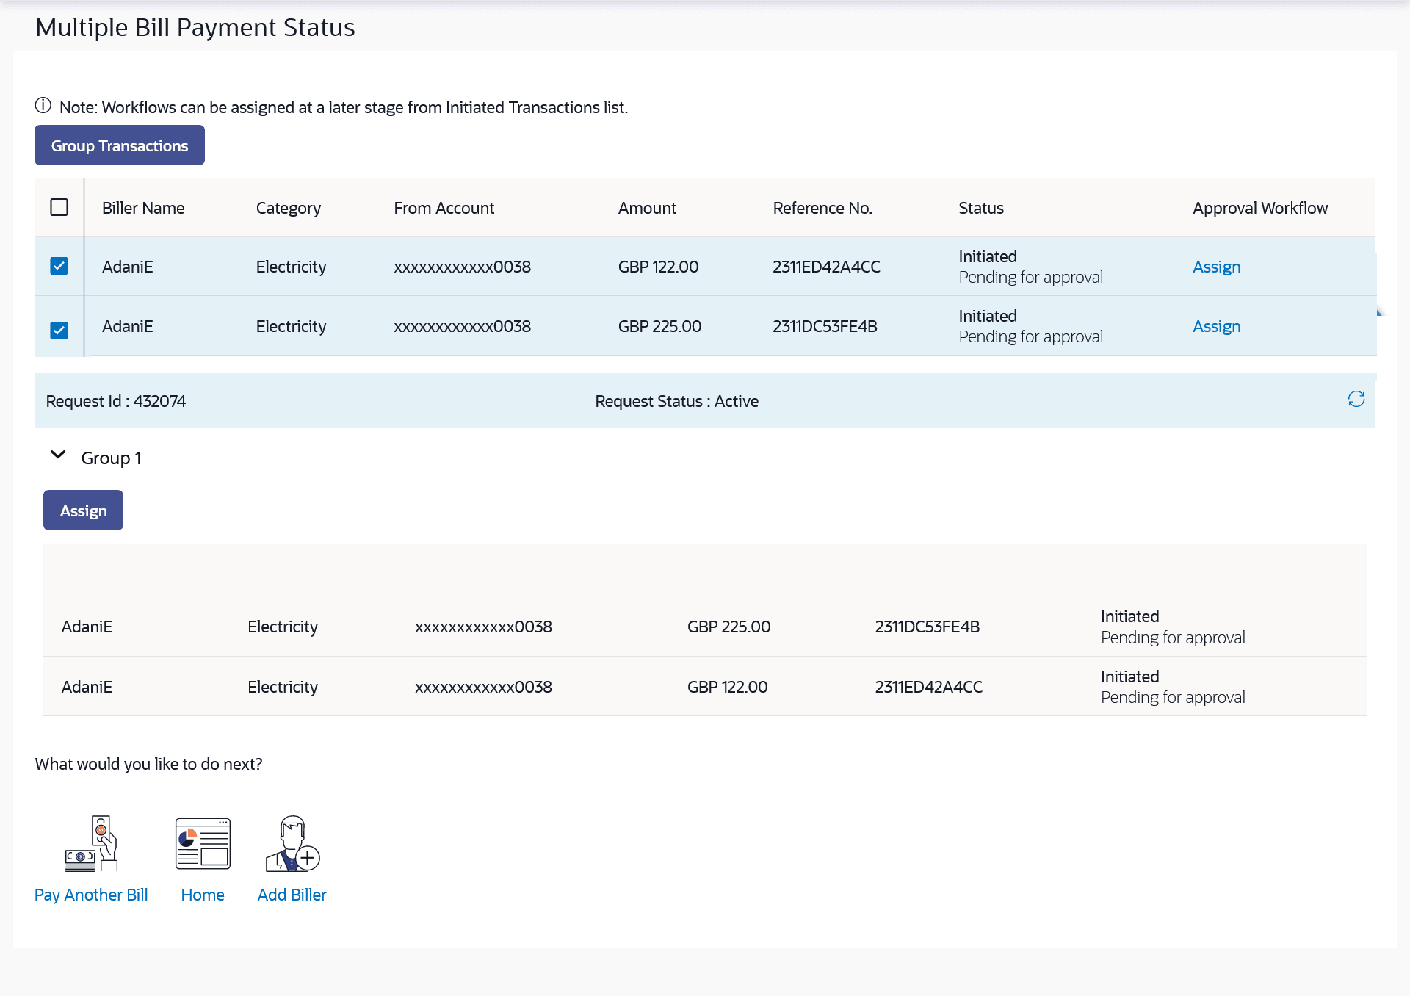Click the info note icon
The width and height of the screenshot is (1410, 996).
pos(43,106)
